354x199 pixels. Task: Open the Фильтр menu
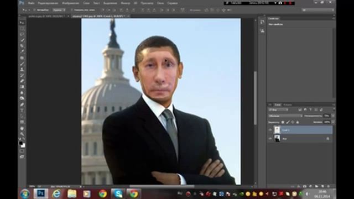(x=126, y=3)
